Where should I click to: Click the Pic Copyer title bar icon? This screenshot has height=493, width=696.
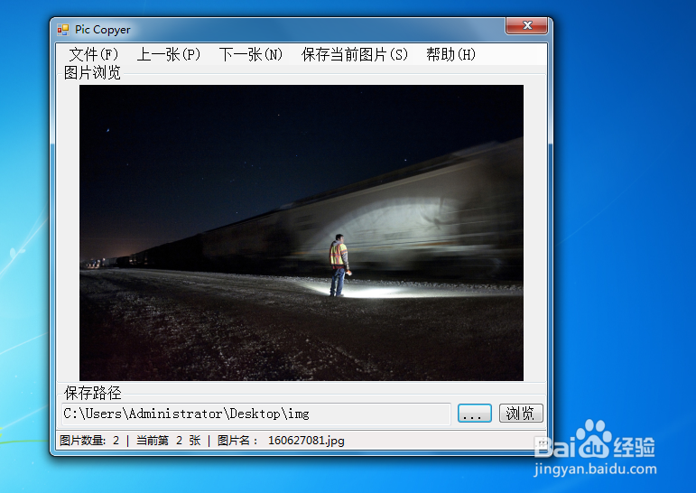63,30
